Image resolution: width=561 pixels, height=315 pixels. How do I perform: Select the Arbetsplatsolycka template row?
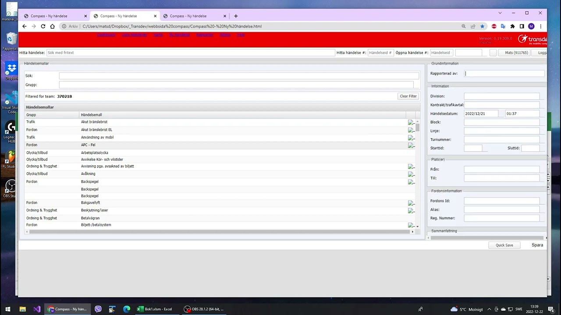click(x=220, y=153)
